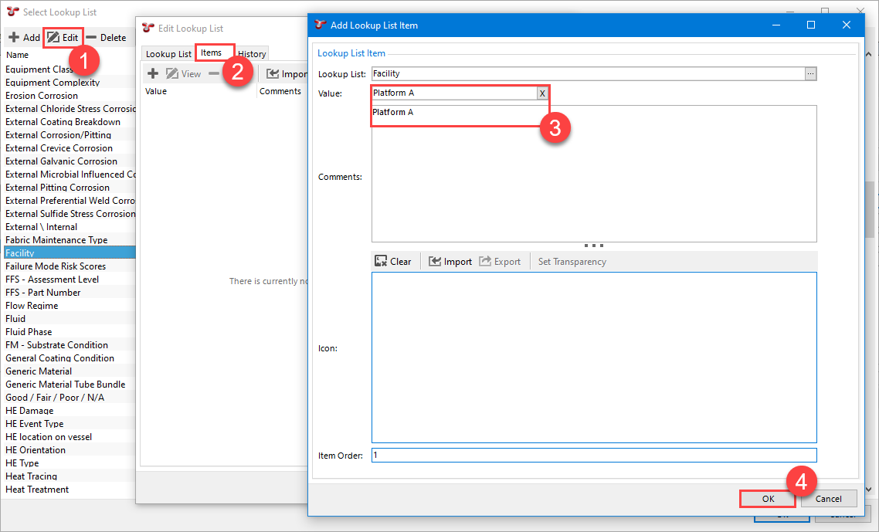Image resolution: width=879 pixels, height=532 pixels.
Task: Click the Icon image area
Action: pos(594,357)
